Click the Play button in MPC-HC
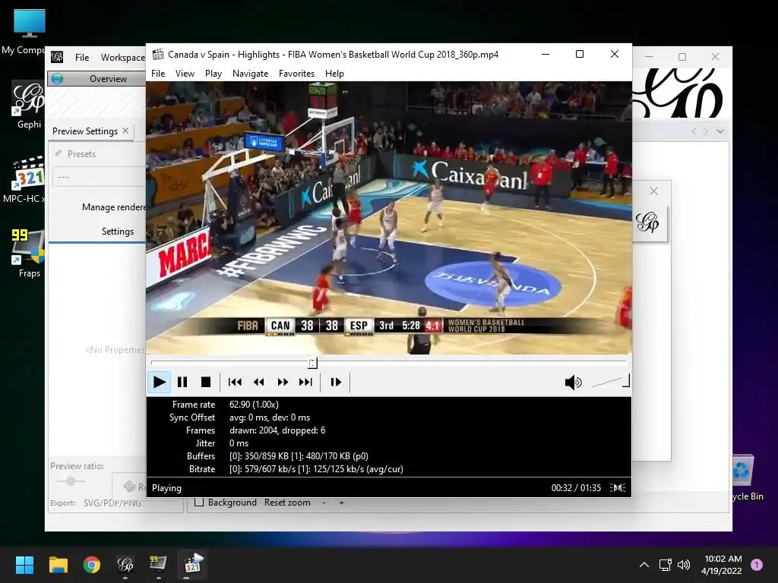Viewport: 778px width, 583px height. (x=160, y=383)
